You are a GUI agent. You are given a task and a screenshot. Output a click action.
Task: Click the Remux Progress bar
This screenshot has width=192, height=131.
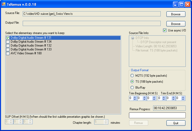(x=157, y=115)
